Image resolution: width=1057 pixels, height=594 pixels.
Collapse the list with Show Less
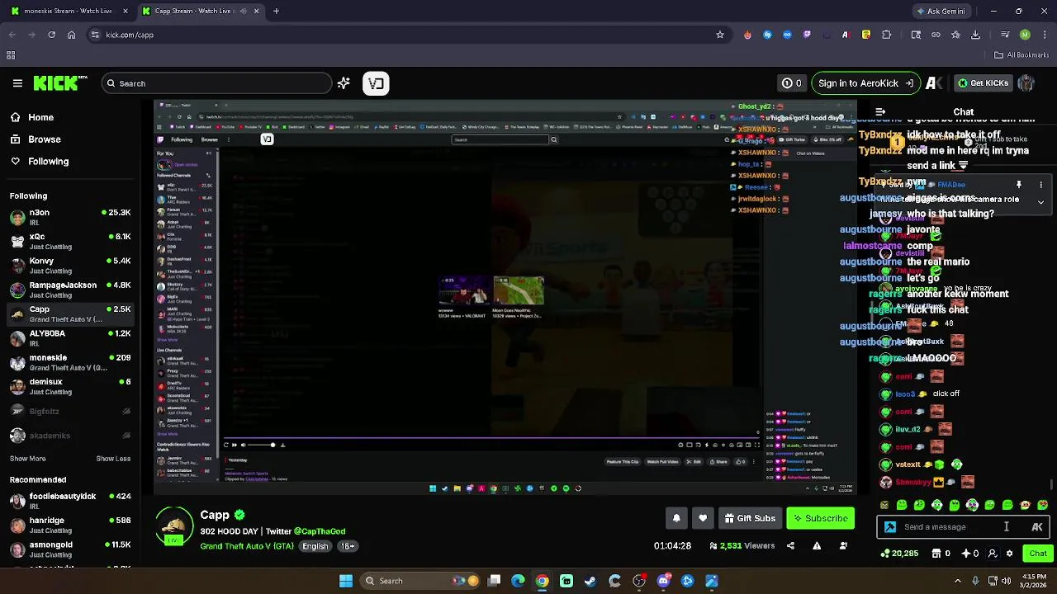click(113, 459)
